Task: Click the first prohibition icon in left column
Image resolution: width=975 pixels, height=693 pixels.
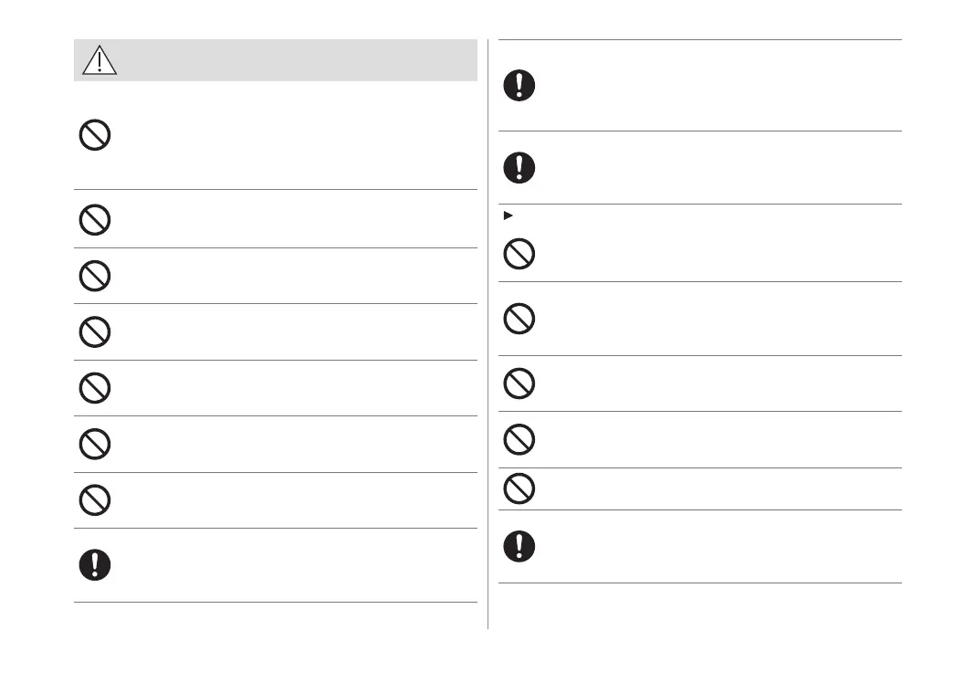Action: pos(95,136)
